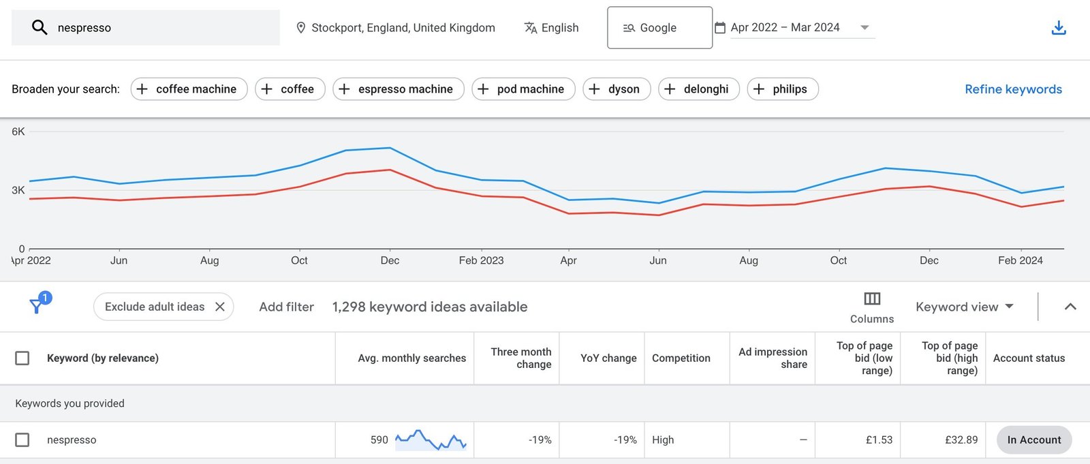Click the Exclude adult ideas filter chip
Image resolution: width=1090 pixels, height=464 pixels.
pos(163,307)
